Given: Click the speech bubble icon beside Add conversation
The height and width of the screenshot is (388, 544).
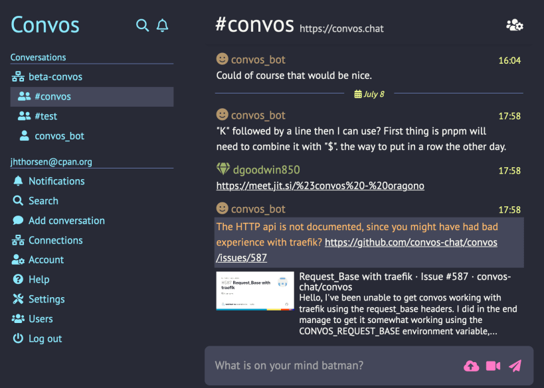Looking at the screenshot, I should point(18,220).
